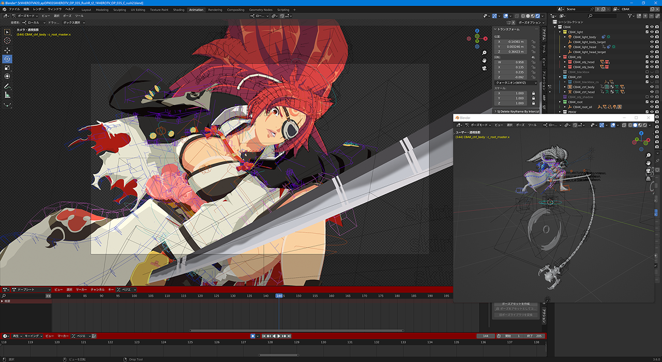Toggle camera view icon in main viewport
The height and width of the screenshot is (362, 662).
click(x=484, y=68)
